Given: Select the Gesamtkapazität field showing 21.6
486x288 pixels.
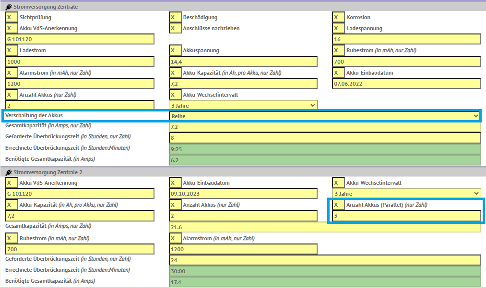Looking at the screenshot, I should pyautogui.click(x=325, y=227).
